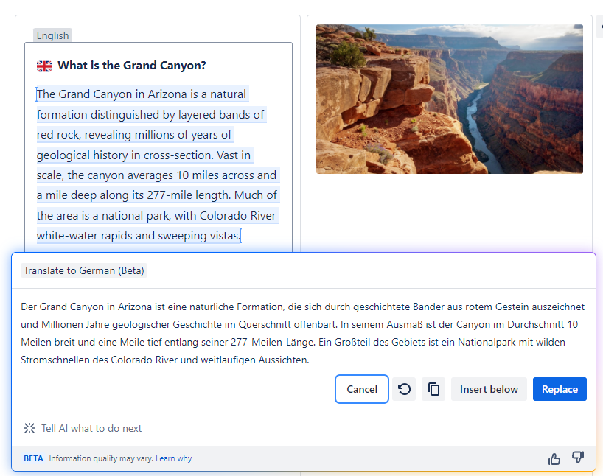Click the Grand Canyon photo
The height and width of the screenshot is (476, 603).
pyautogui.click(x=449, y=99)
